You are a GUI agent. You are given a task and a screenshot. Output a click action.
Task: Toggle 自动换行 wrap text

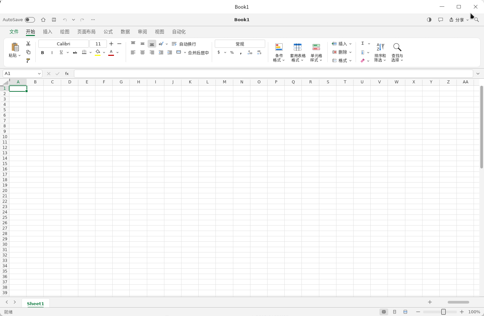pyautogui.click(x=184, y=44)
